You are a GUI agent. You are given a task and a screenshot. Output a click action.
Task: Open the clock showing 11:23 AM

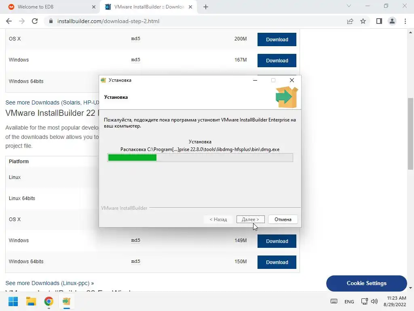click(395, 301)
